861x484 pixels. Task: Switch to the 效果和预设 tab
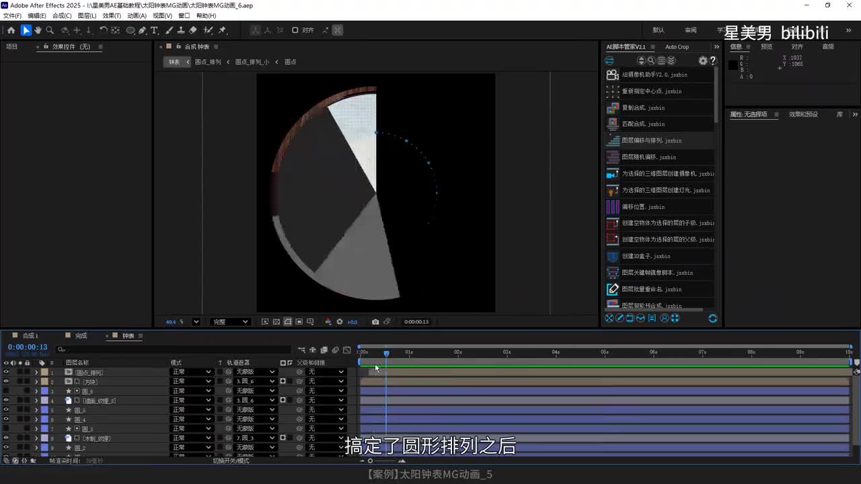click(x=803, y=114)
